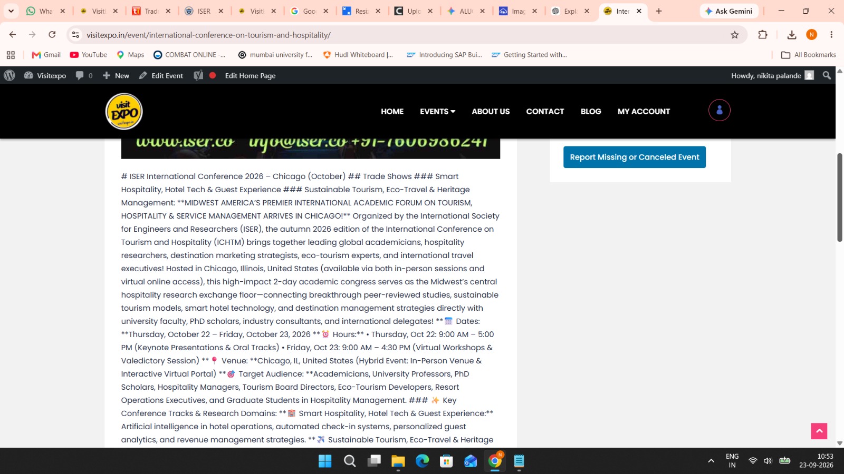Switch to the WhatsApp tab
844x474 pixels.
[x=45, y=11]
